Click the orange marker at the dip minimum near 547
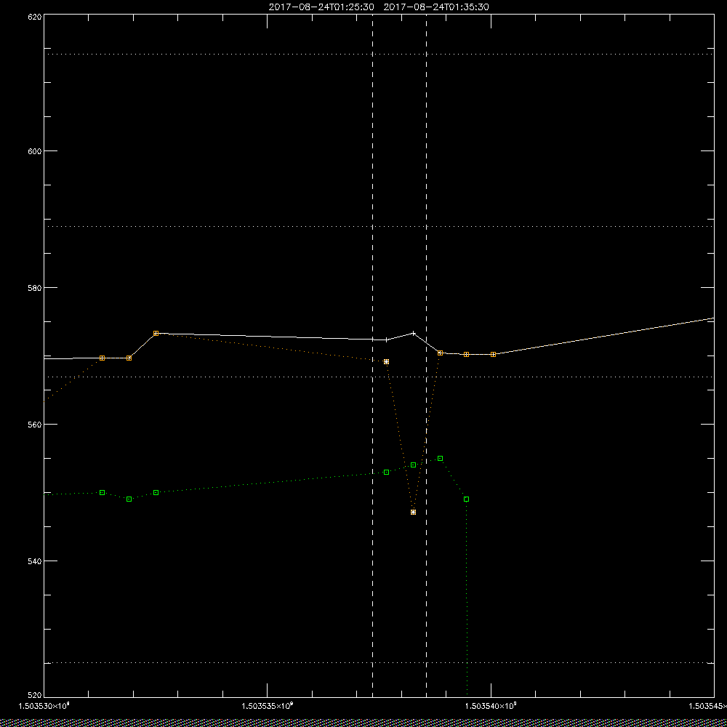 click(x=413, y=513)
